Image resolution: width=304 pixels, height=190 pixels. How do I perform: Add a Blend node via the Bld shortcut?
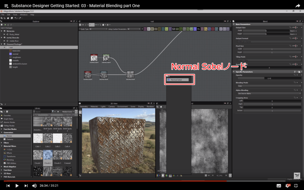point(149,29)
